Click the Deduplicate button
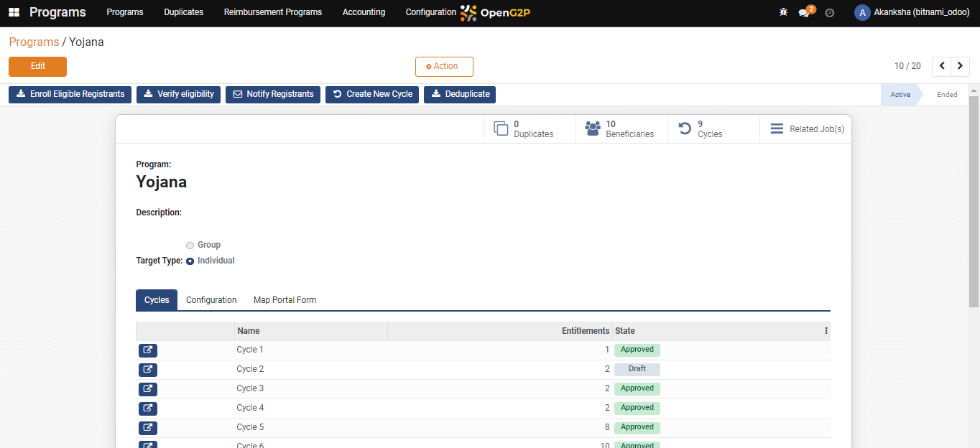The height and width of the screenshot is (448, 980). click(x=460, y=95)
